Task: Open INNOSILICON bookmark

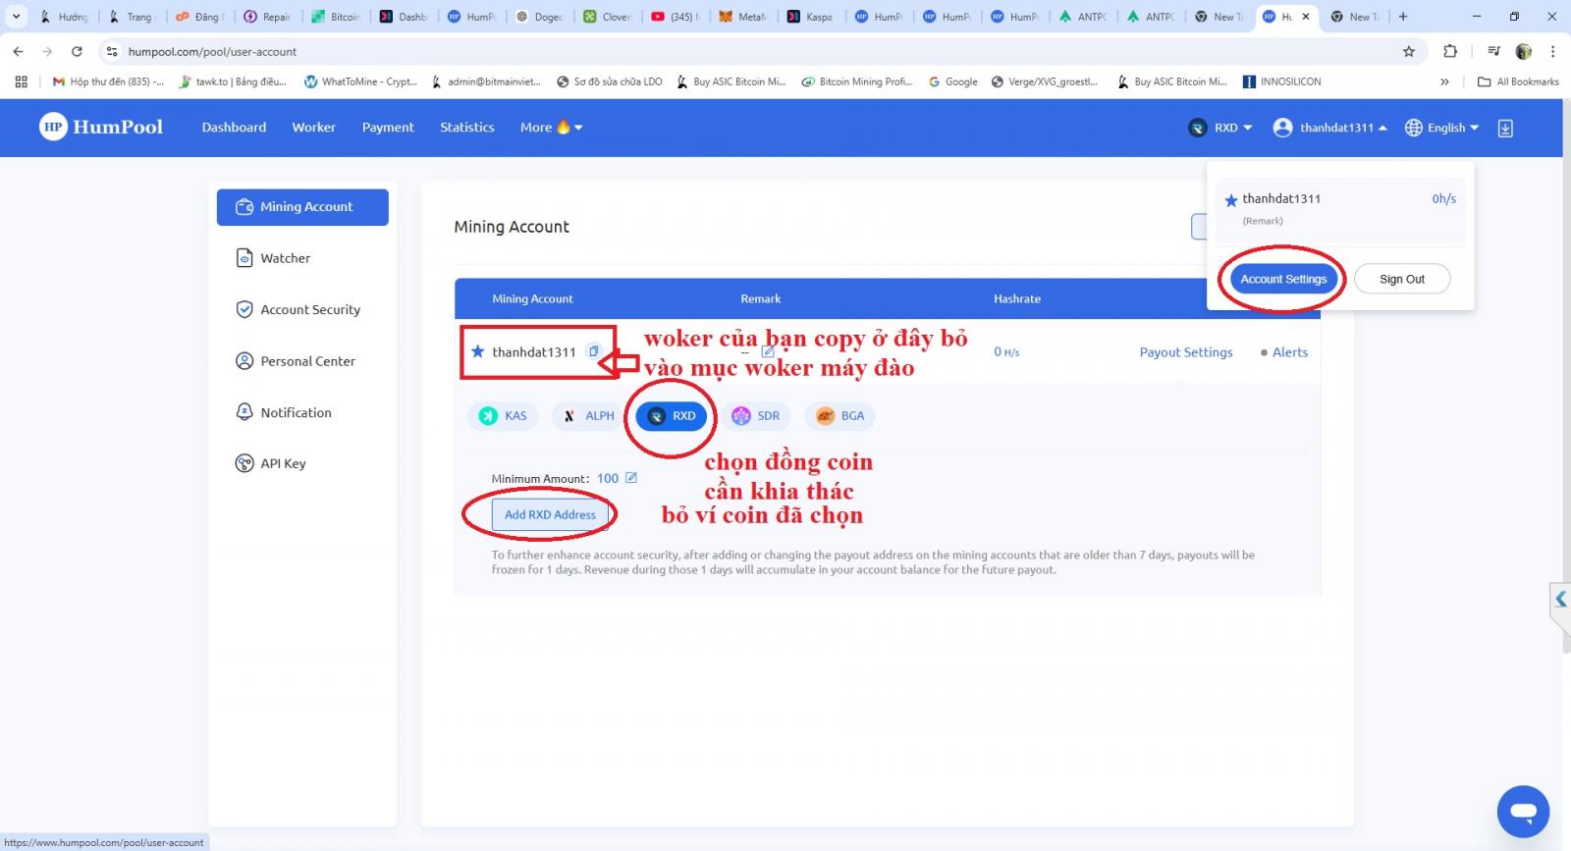Action: pyautogui.click(x=1281, y=81)
